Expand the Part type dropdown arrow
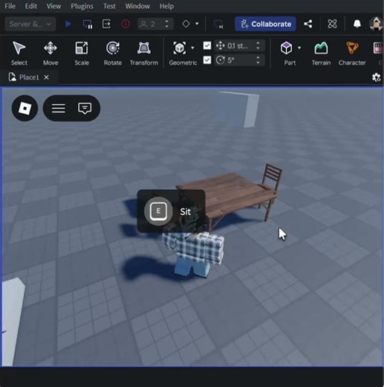 click(x=299, y=48)
